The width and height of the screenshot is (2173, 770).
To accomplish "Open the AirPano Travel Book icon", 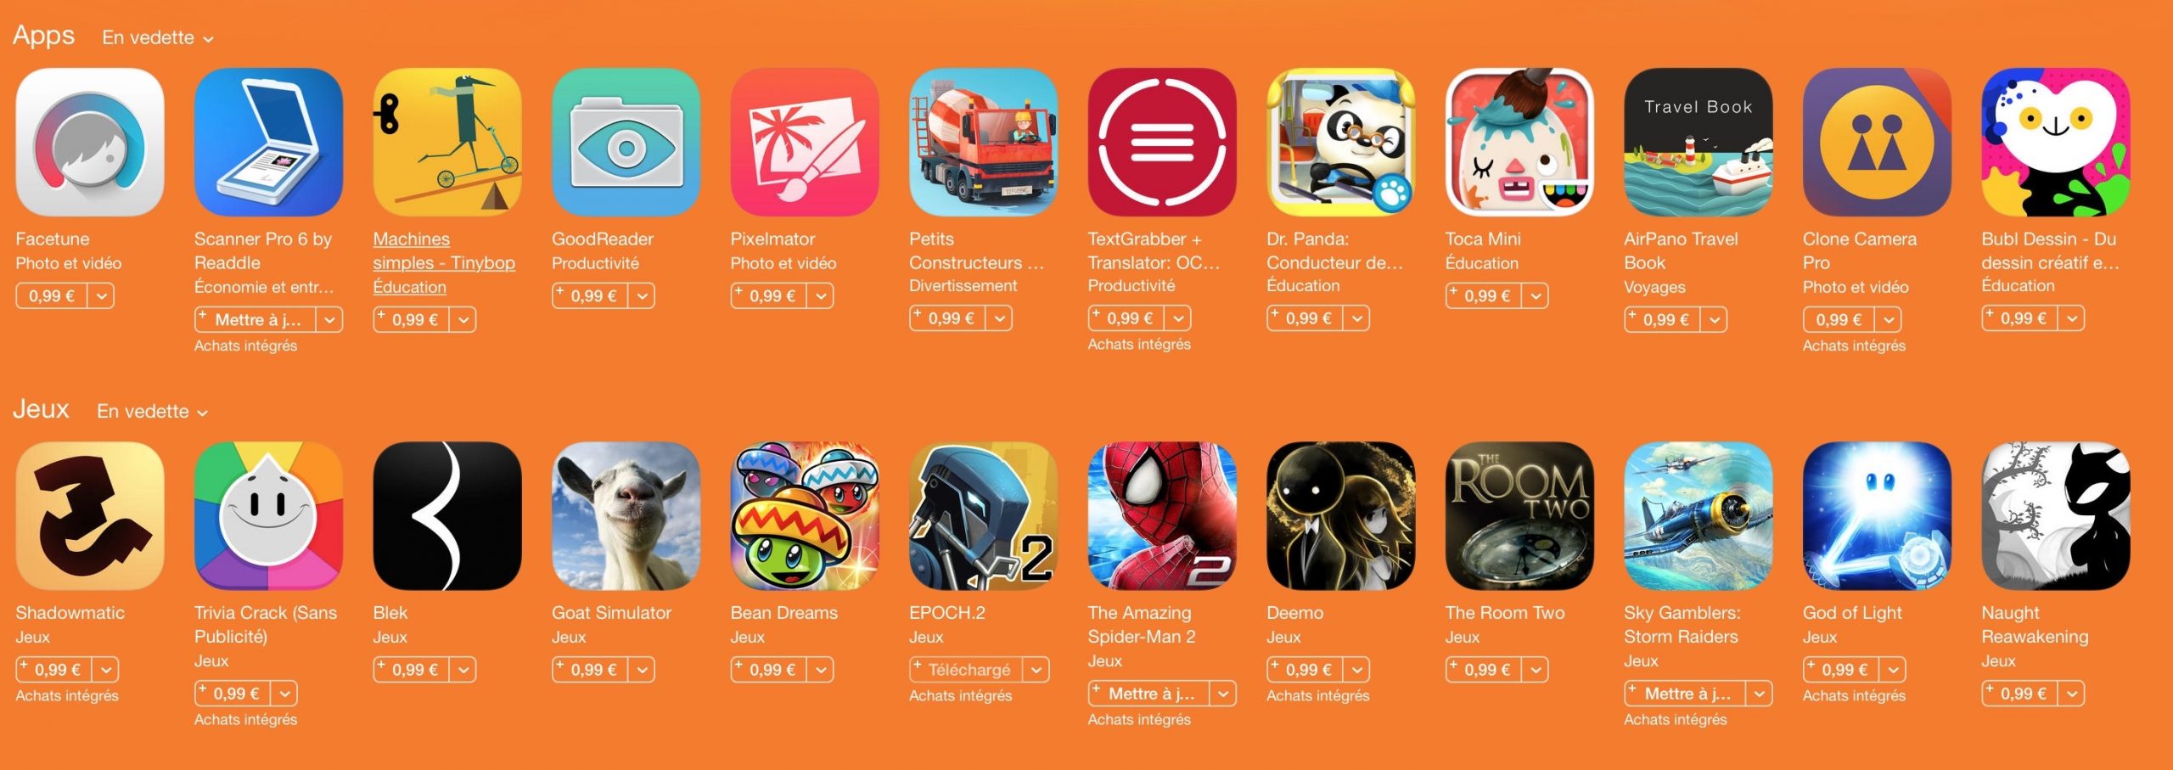I will 1699,142.
